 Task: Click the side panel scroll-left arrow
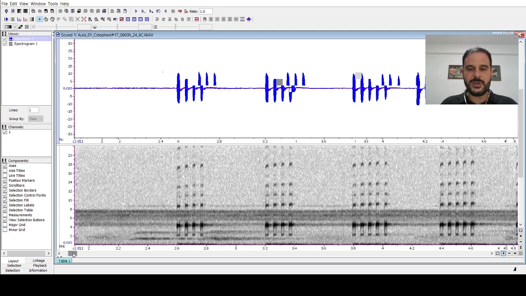tap(4, 253)
